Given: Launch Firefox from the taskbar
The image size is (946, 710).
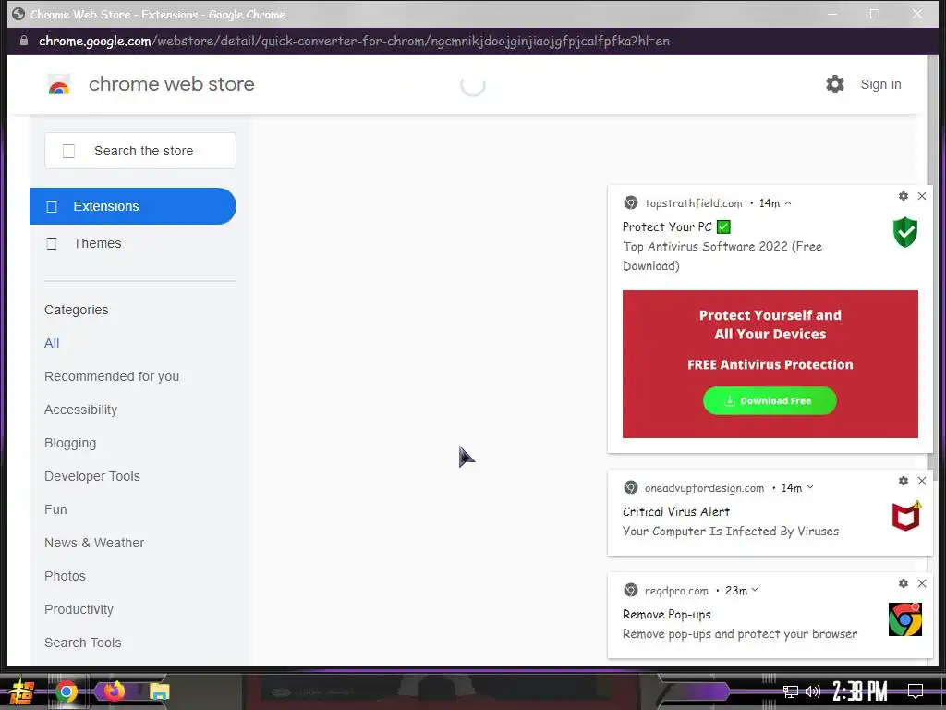Looking at the screenshot, I should (x=114, y=691).
